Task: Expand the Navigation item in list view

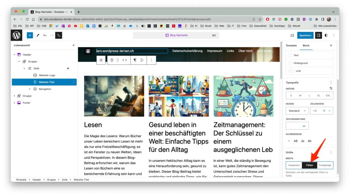Action: (30, 89)
